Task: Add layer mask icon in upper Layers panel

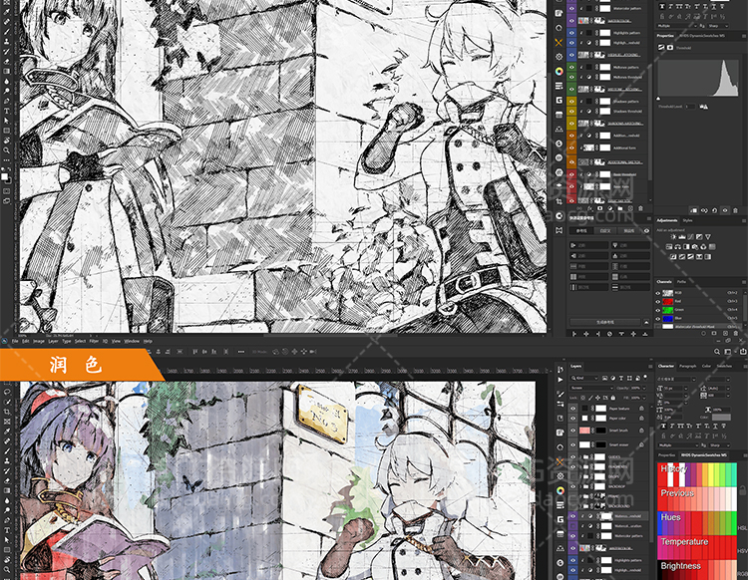Action: 600,208
